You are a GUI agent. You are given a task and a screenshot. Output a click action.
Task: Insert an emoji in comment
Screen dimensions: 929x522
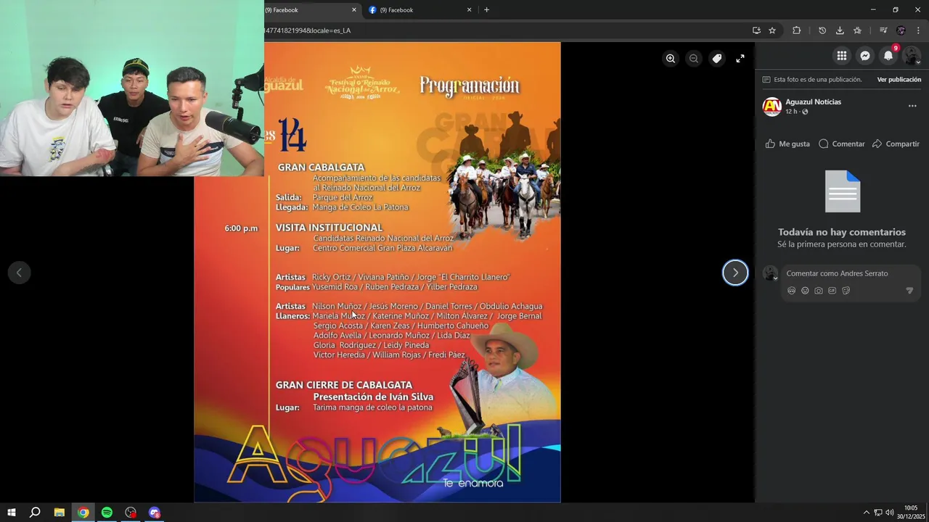805,291
